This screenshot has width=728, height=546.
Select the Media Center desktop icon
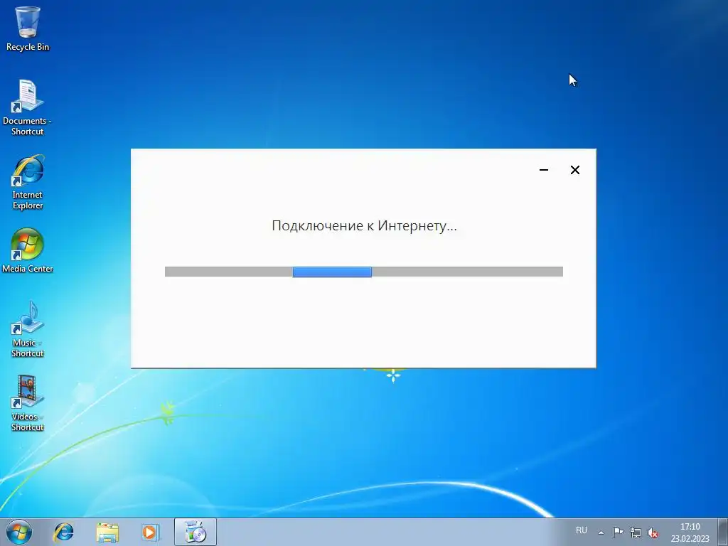click(x=28, y=250)
